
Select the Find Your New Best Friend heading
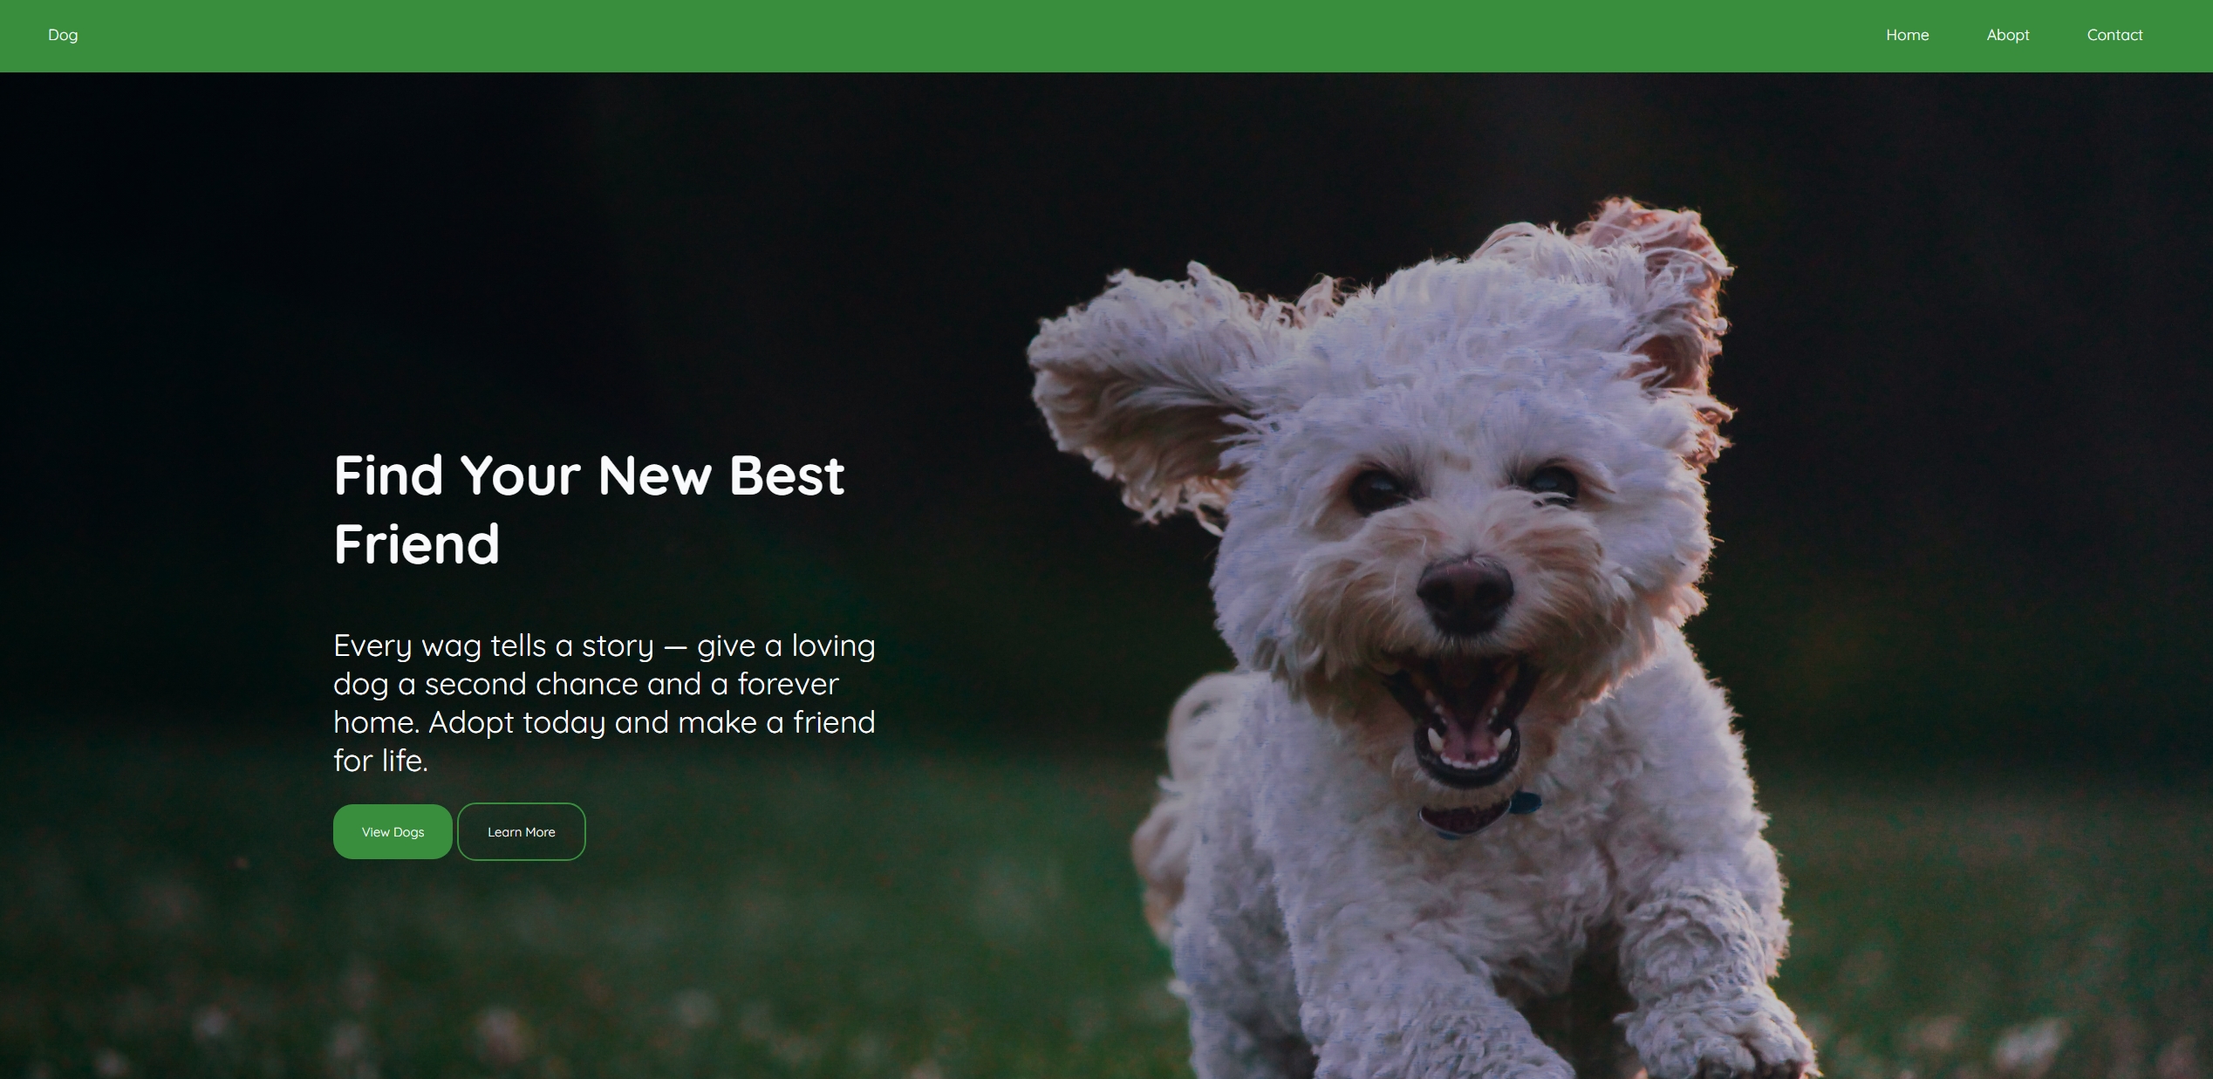click(x=589, y=509)
